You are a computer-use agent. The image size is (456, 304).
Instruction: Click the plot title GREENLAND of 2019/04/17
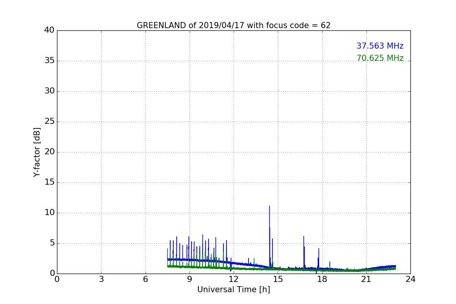point(234,25)
